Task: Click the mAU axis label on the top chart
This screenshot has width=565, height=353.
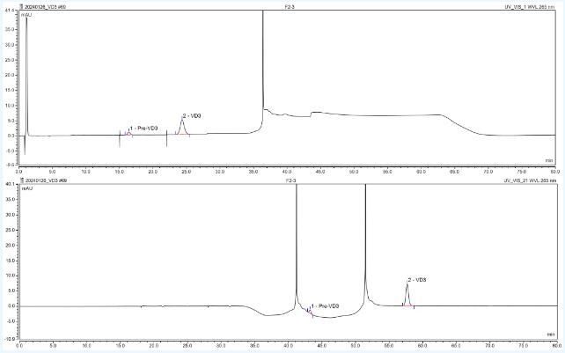Action: click(x=26, y=15)
